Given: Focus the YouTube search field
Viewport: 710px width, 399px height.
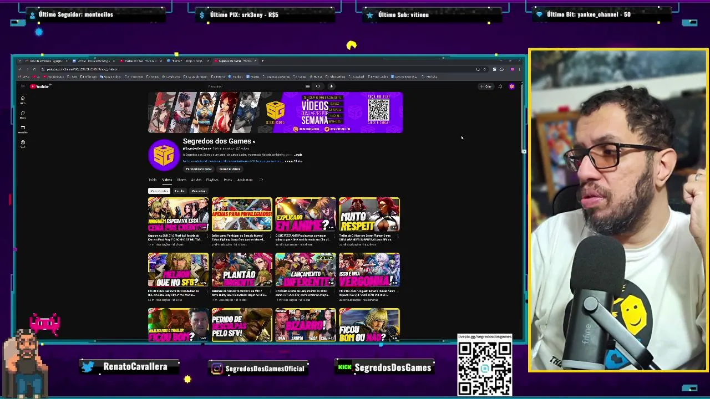Looking at the screenshot, I should click(x=255, y=86).
